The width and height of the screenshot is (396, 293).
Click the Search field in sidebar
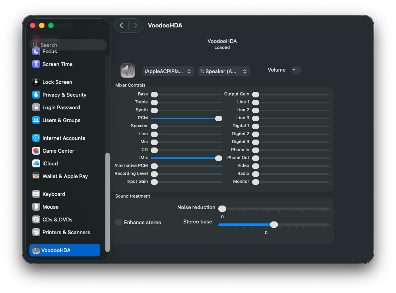(x=68, y=45)
